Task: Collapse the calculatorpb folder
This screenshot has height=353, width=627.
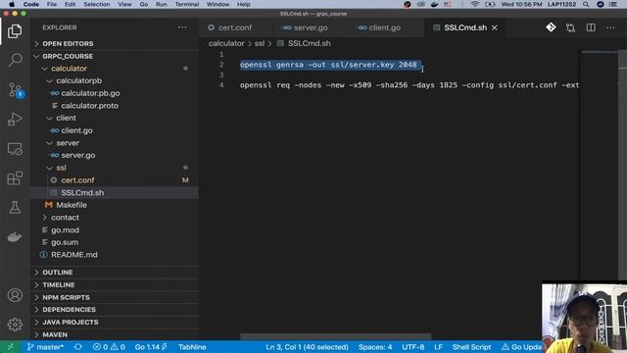Action: [115, 80]
